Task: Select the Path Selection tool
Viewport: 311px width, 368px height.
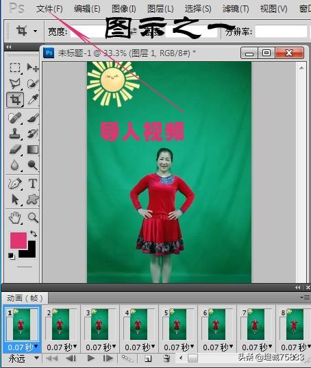Action: 15,199
